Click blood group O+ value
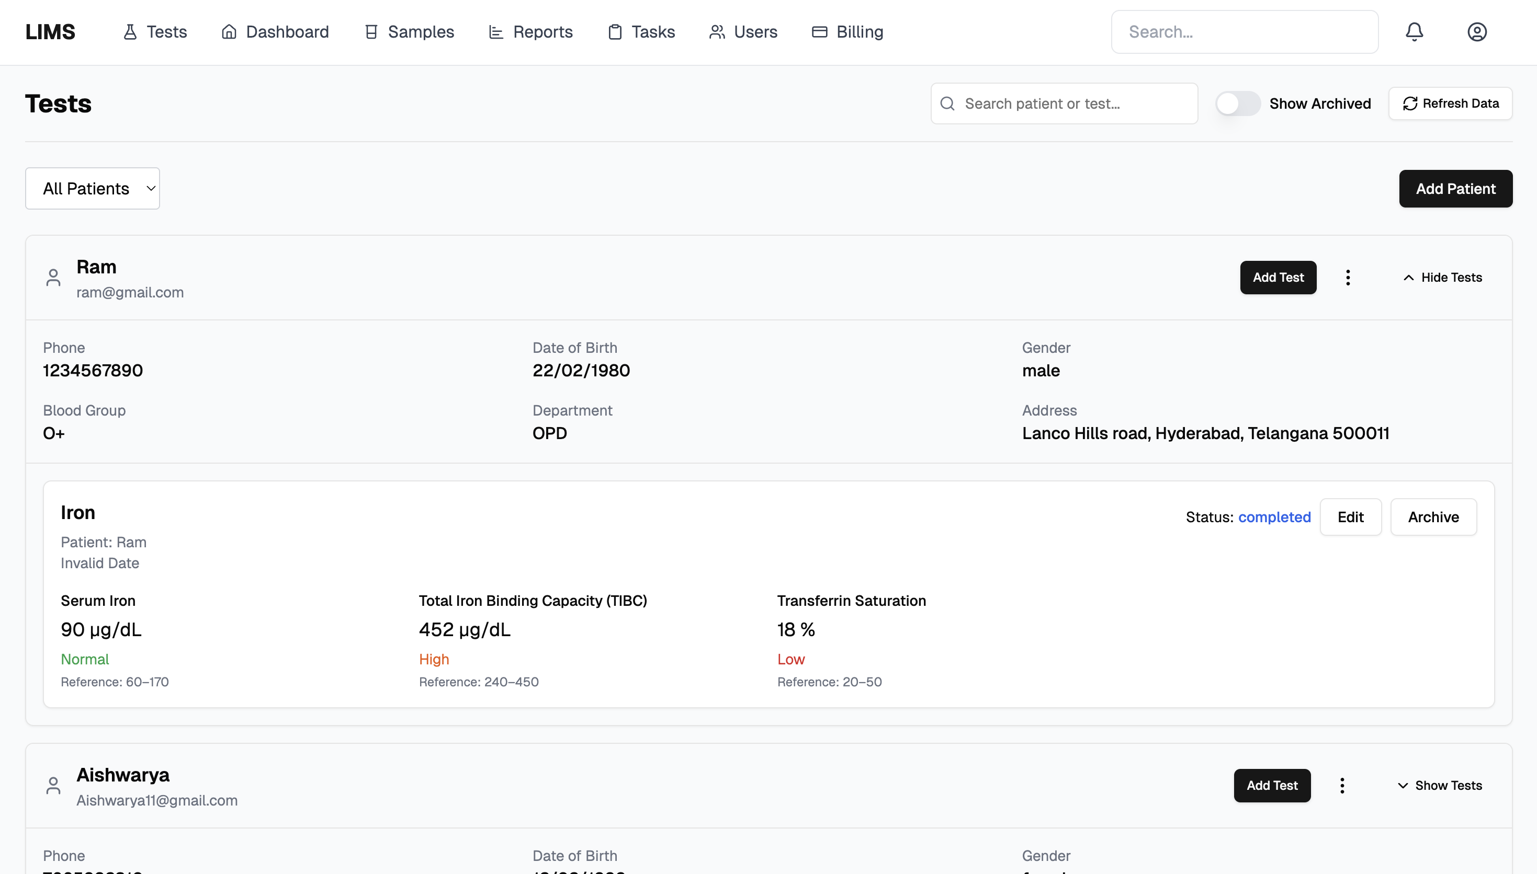The image size is (1537, 874). click(x=53, y=433)
